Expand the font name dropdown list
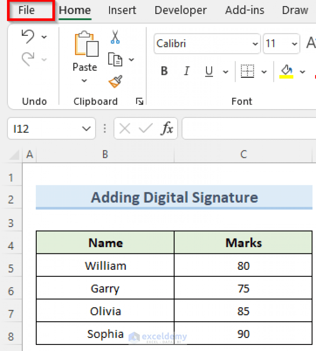Screen dimensions: 316x351 click(255, 44)
